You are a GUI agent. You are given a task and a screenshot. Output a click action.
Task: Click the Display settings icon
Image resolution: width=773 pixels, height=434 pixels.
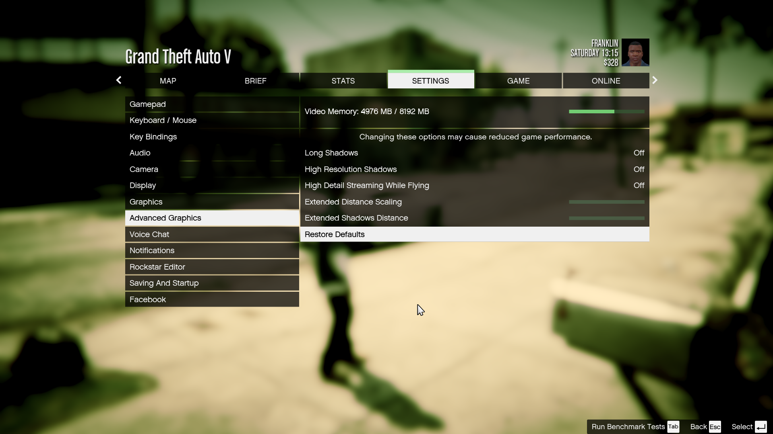(x=143, y=185)
